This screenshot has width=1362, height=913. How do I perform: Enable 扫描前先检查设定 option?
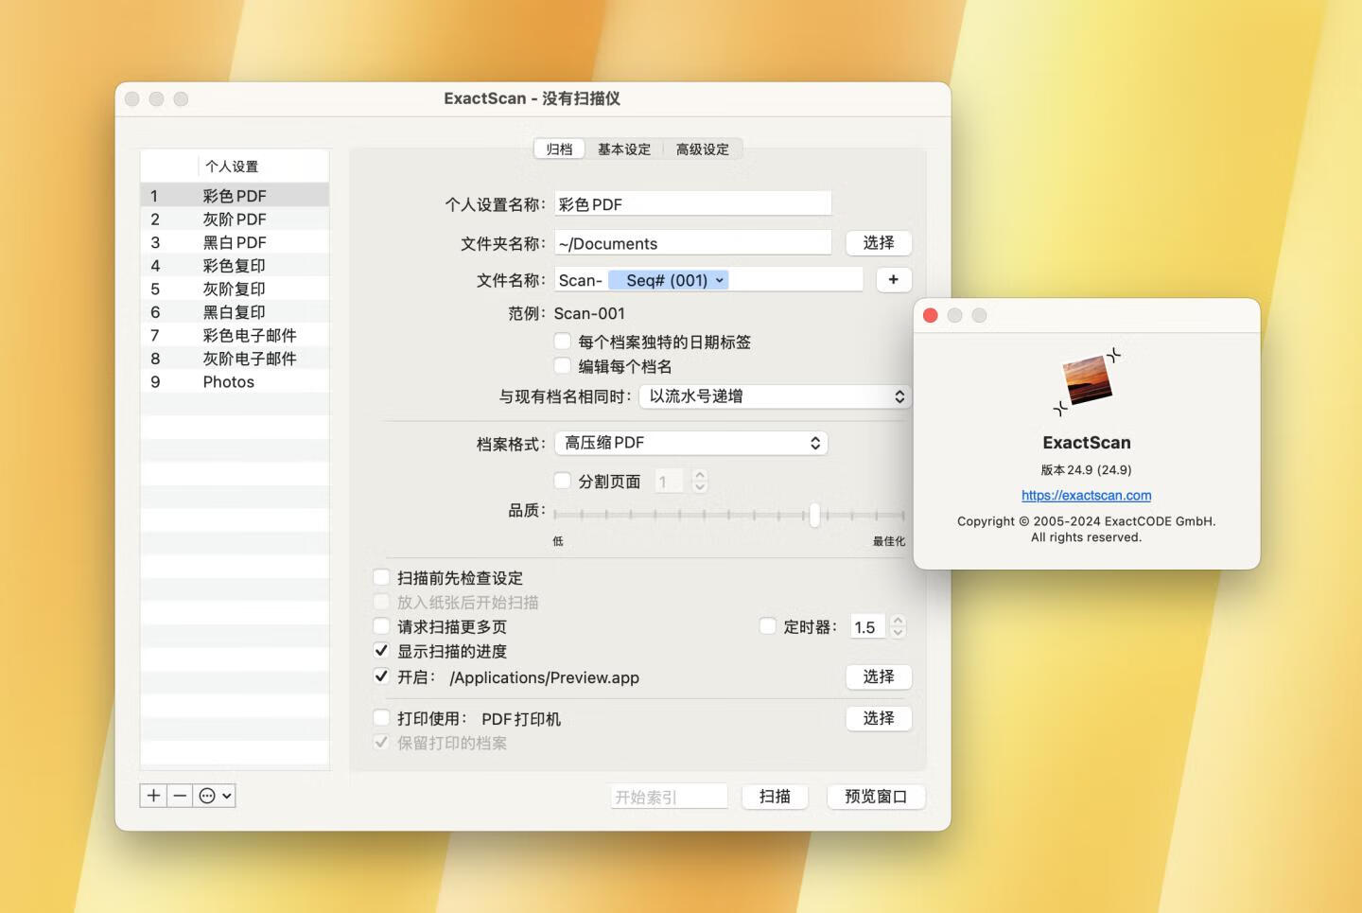tap(381, 577)
